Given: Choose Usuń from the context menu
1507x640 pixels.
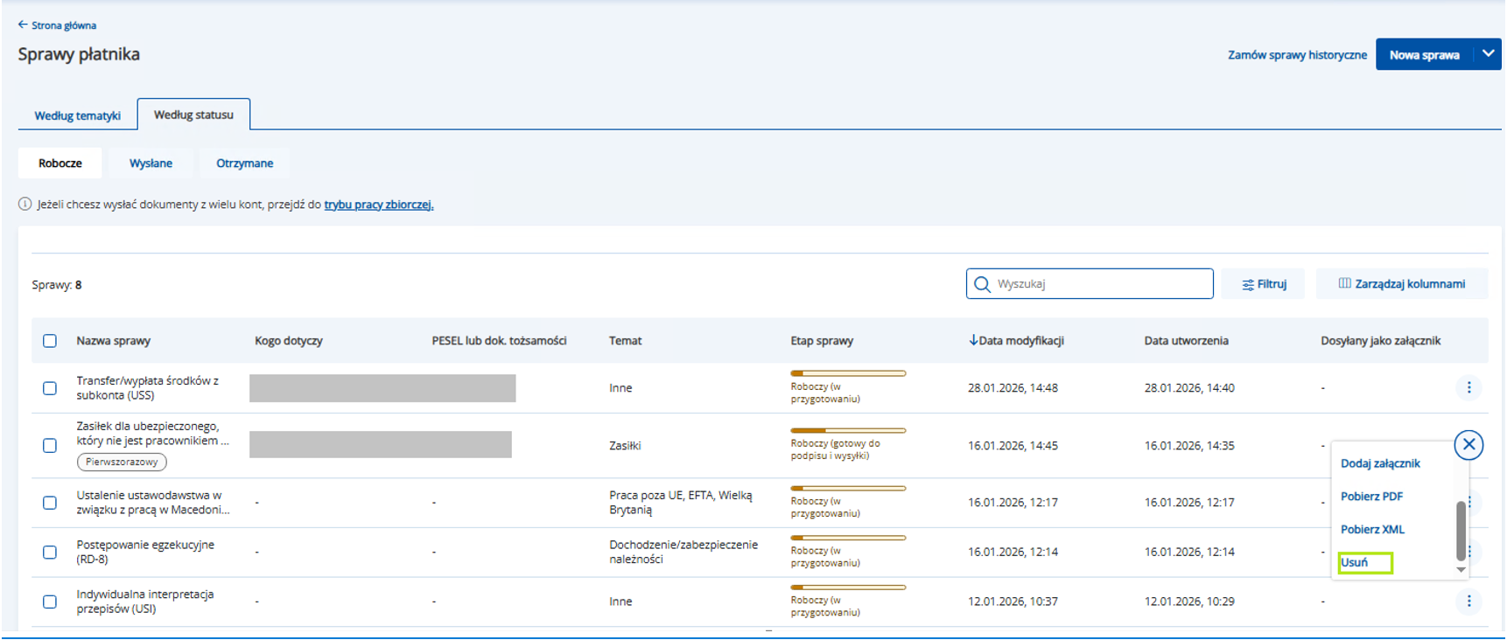Looking at the screenshot, I should tap(1355, 562).
